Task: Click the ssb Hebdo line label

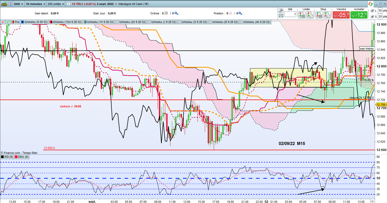Action: (367, 49)
